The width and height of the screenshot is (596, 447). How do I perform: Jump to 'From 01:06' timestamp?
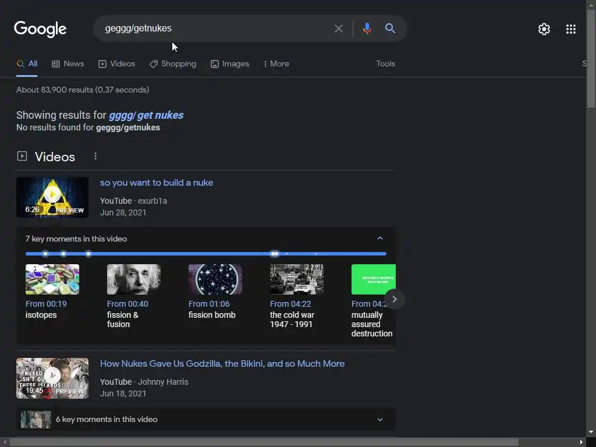point(209,304)
